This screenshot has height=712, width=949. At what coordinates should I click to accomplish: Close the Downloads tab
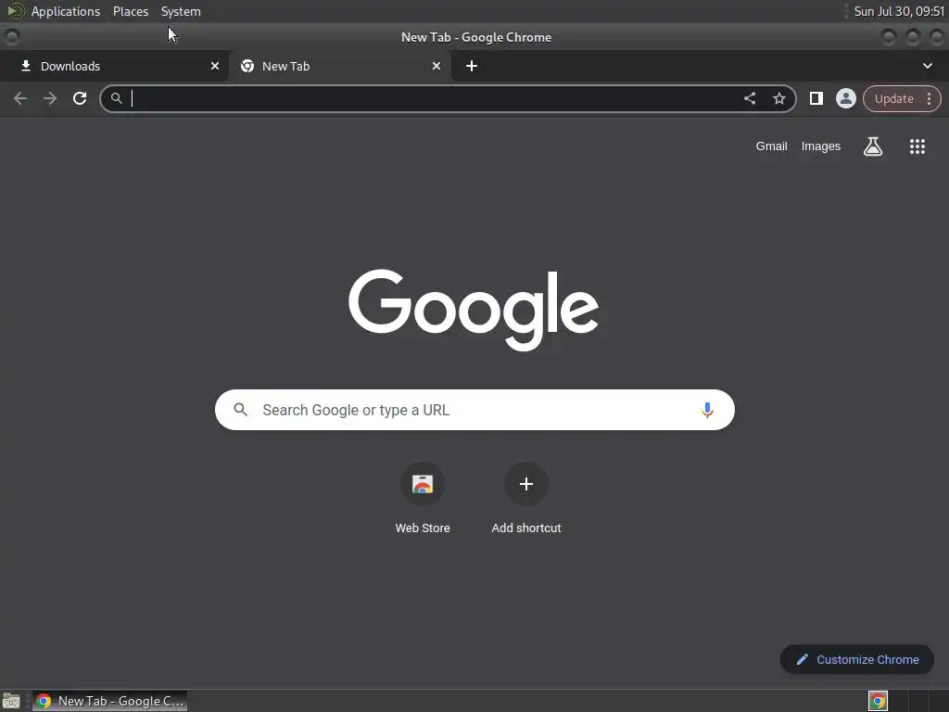click(x=215, y=66)
